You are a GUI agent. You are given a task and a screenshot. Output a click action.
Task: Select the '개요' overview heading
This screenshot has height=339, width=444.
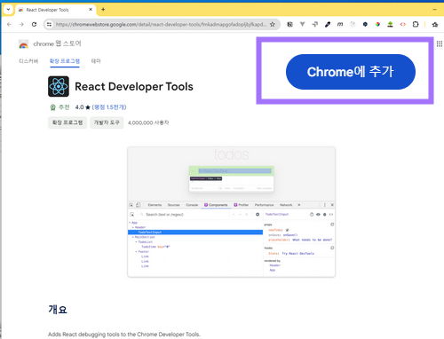pos(58,310)
